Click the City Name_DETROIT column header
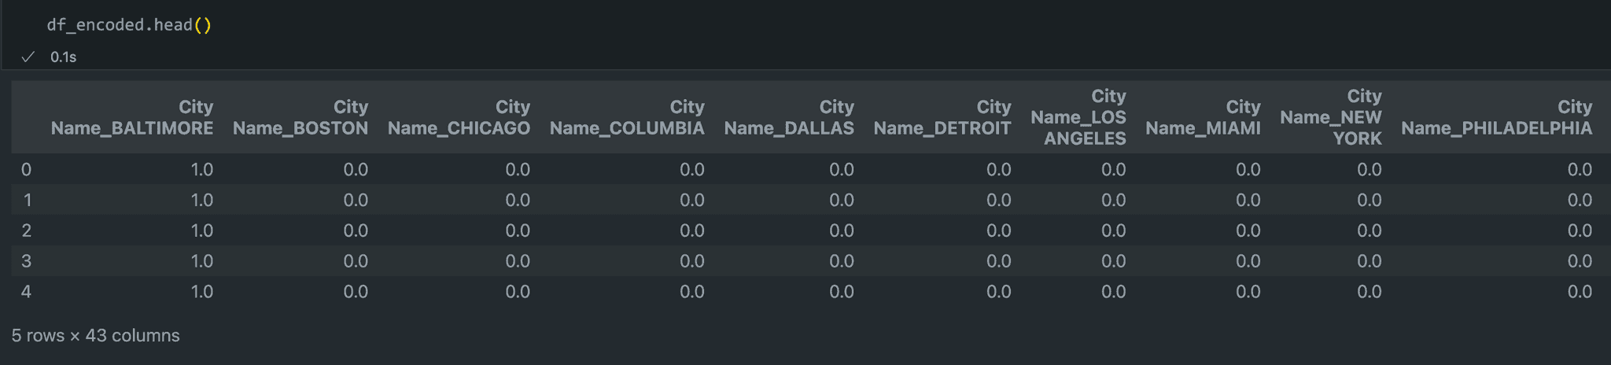 coord(942,118)
